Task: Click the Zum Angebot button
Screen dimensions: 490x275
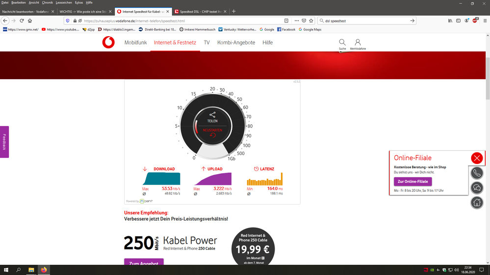Action: [x=144, y=262]
